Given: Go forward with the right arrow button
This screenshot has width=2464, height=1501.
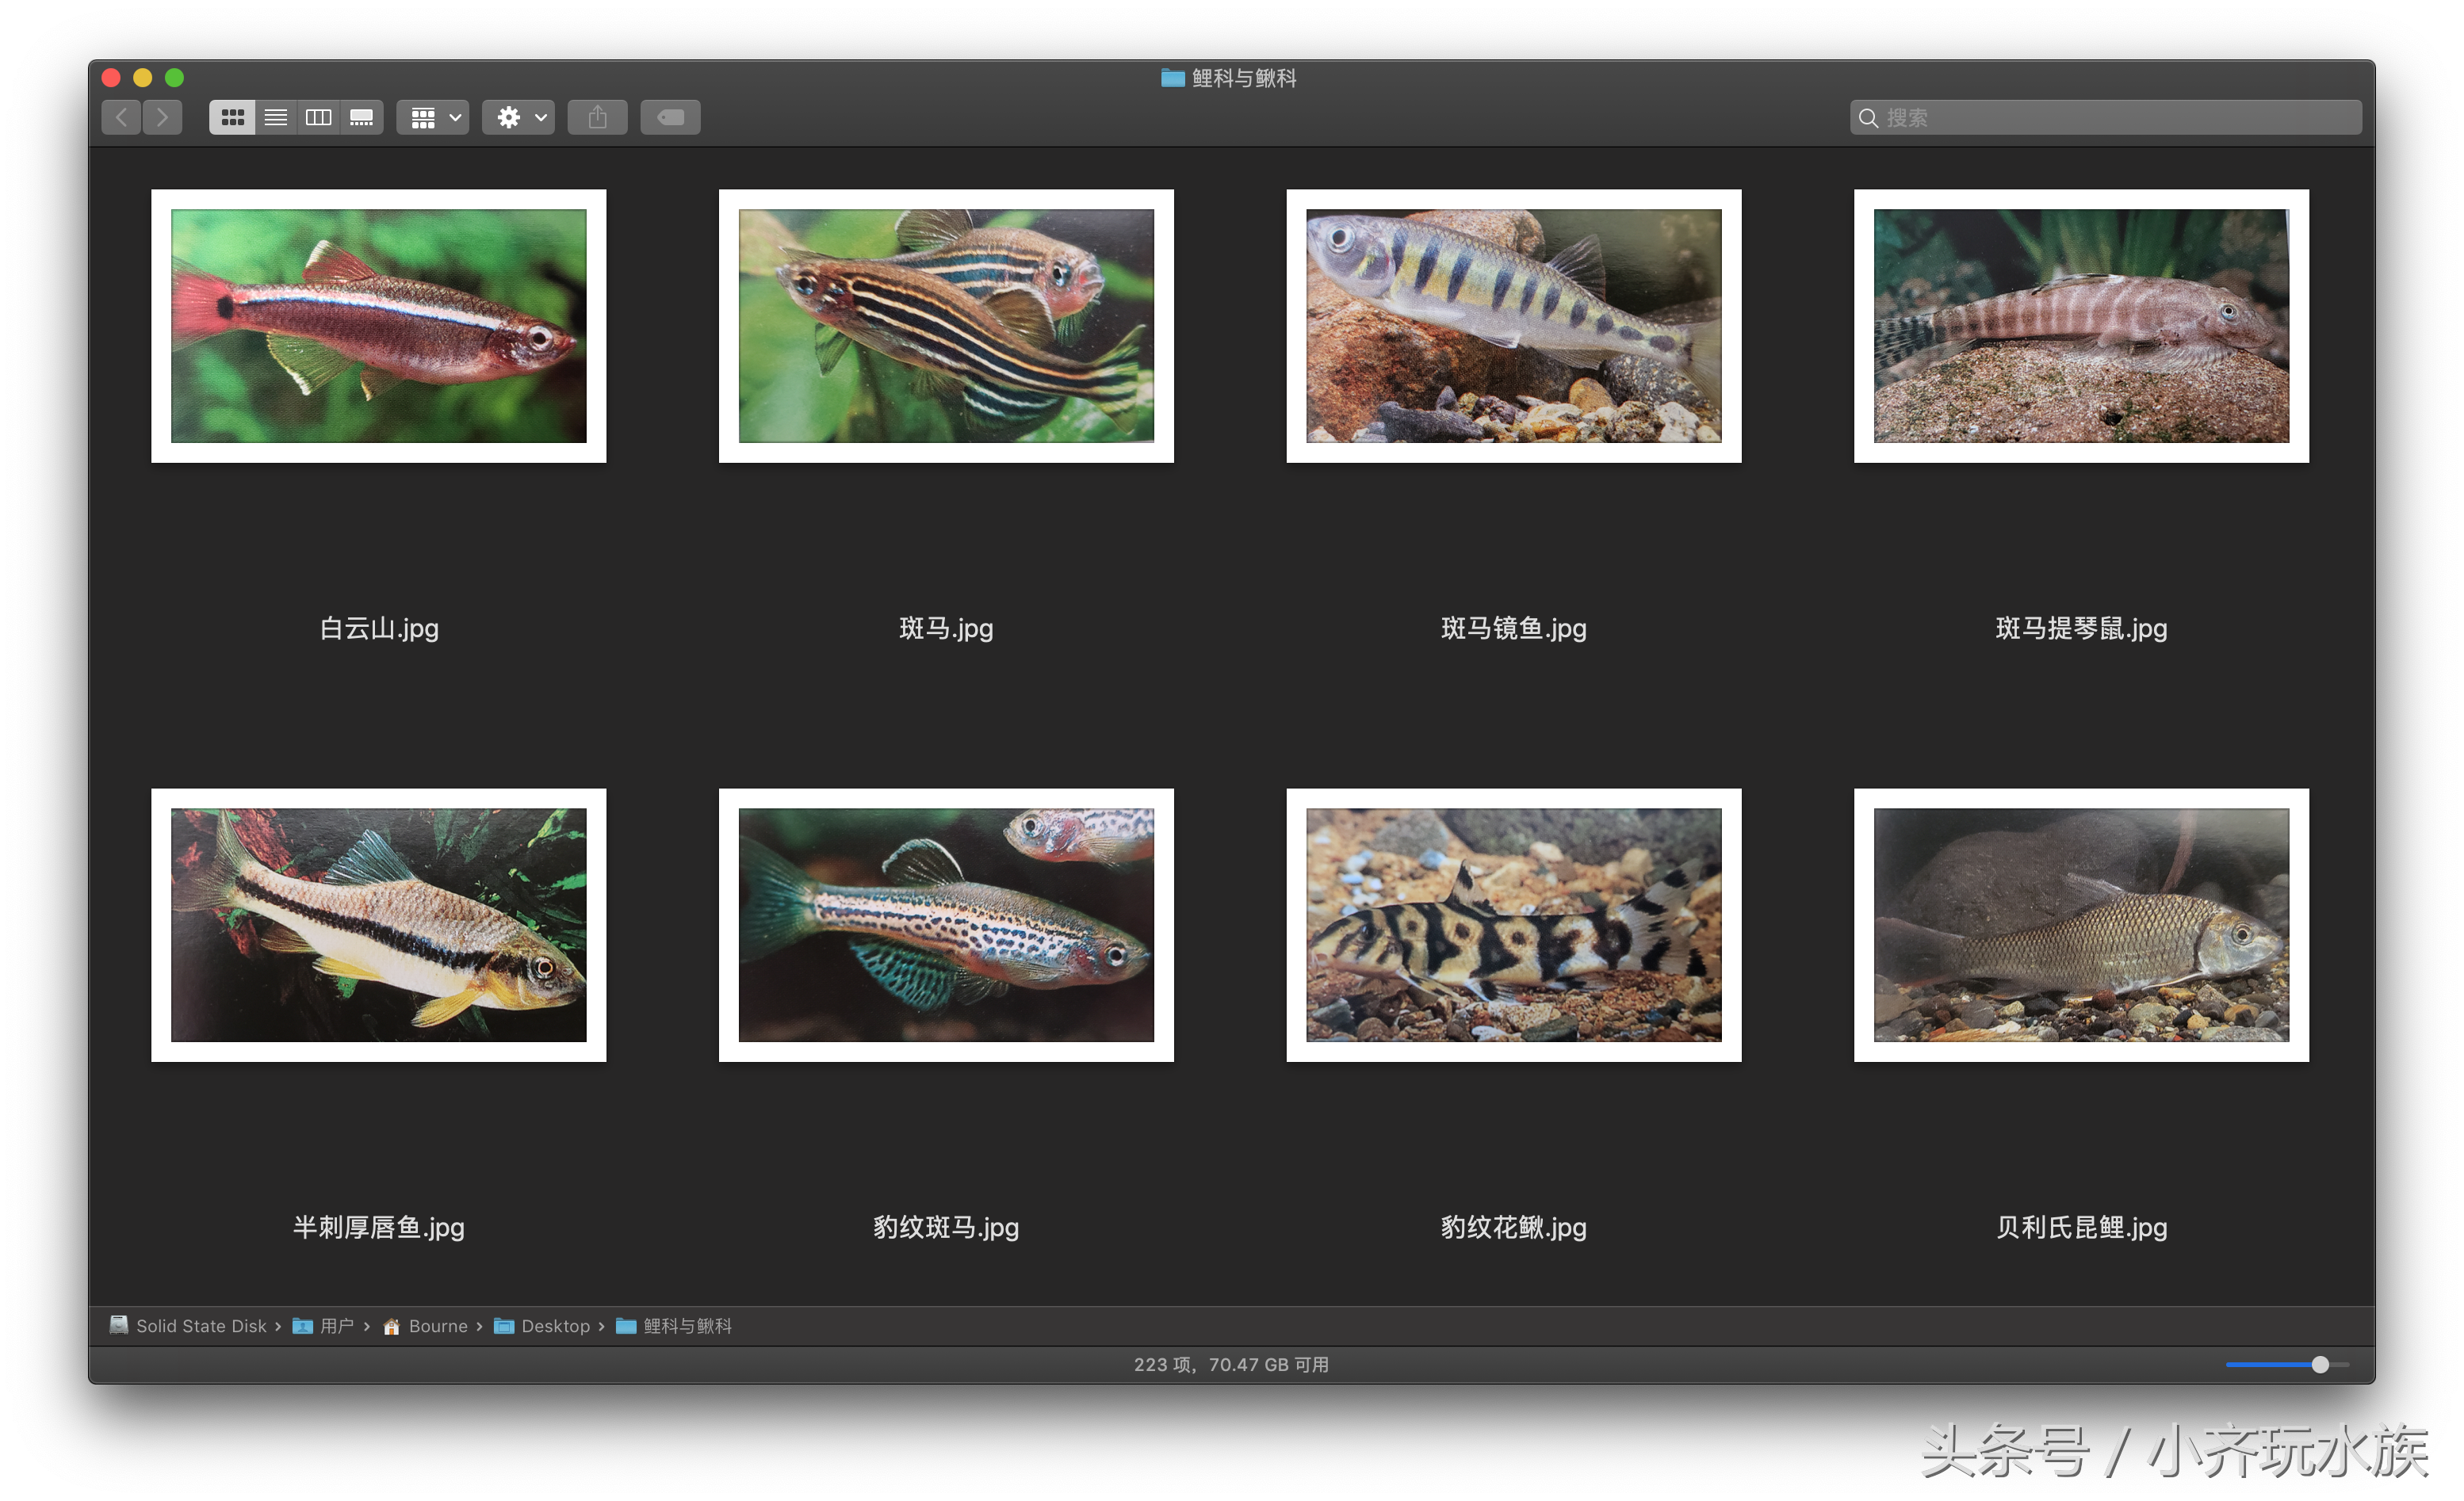Looking at the screenshot, I should coord(163,117).
